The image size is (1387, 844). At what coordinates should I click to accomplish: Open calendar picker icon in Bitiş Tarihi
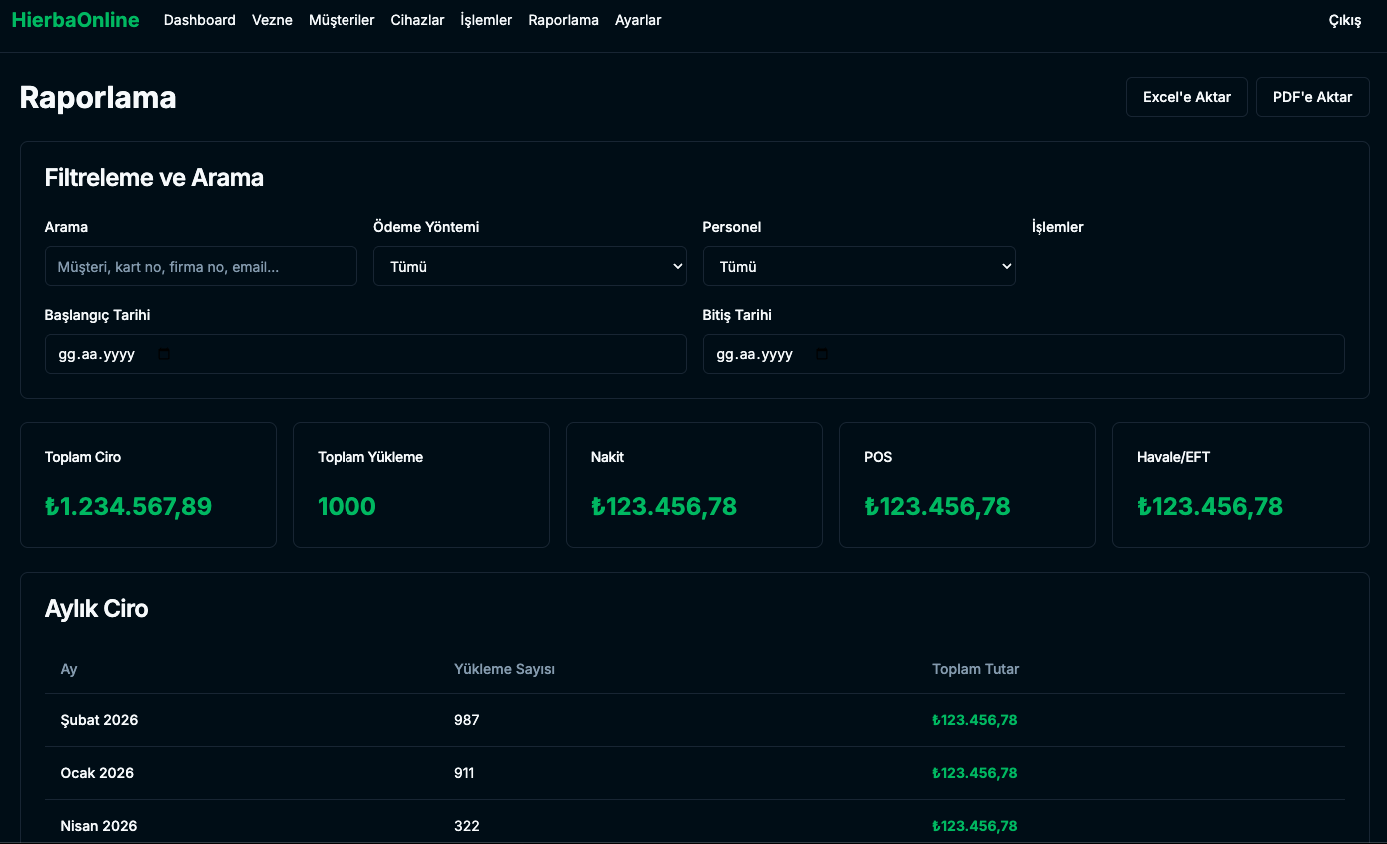coord(822,354)
